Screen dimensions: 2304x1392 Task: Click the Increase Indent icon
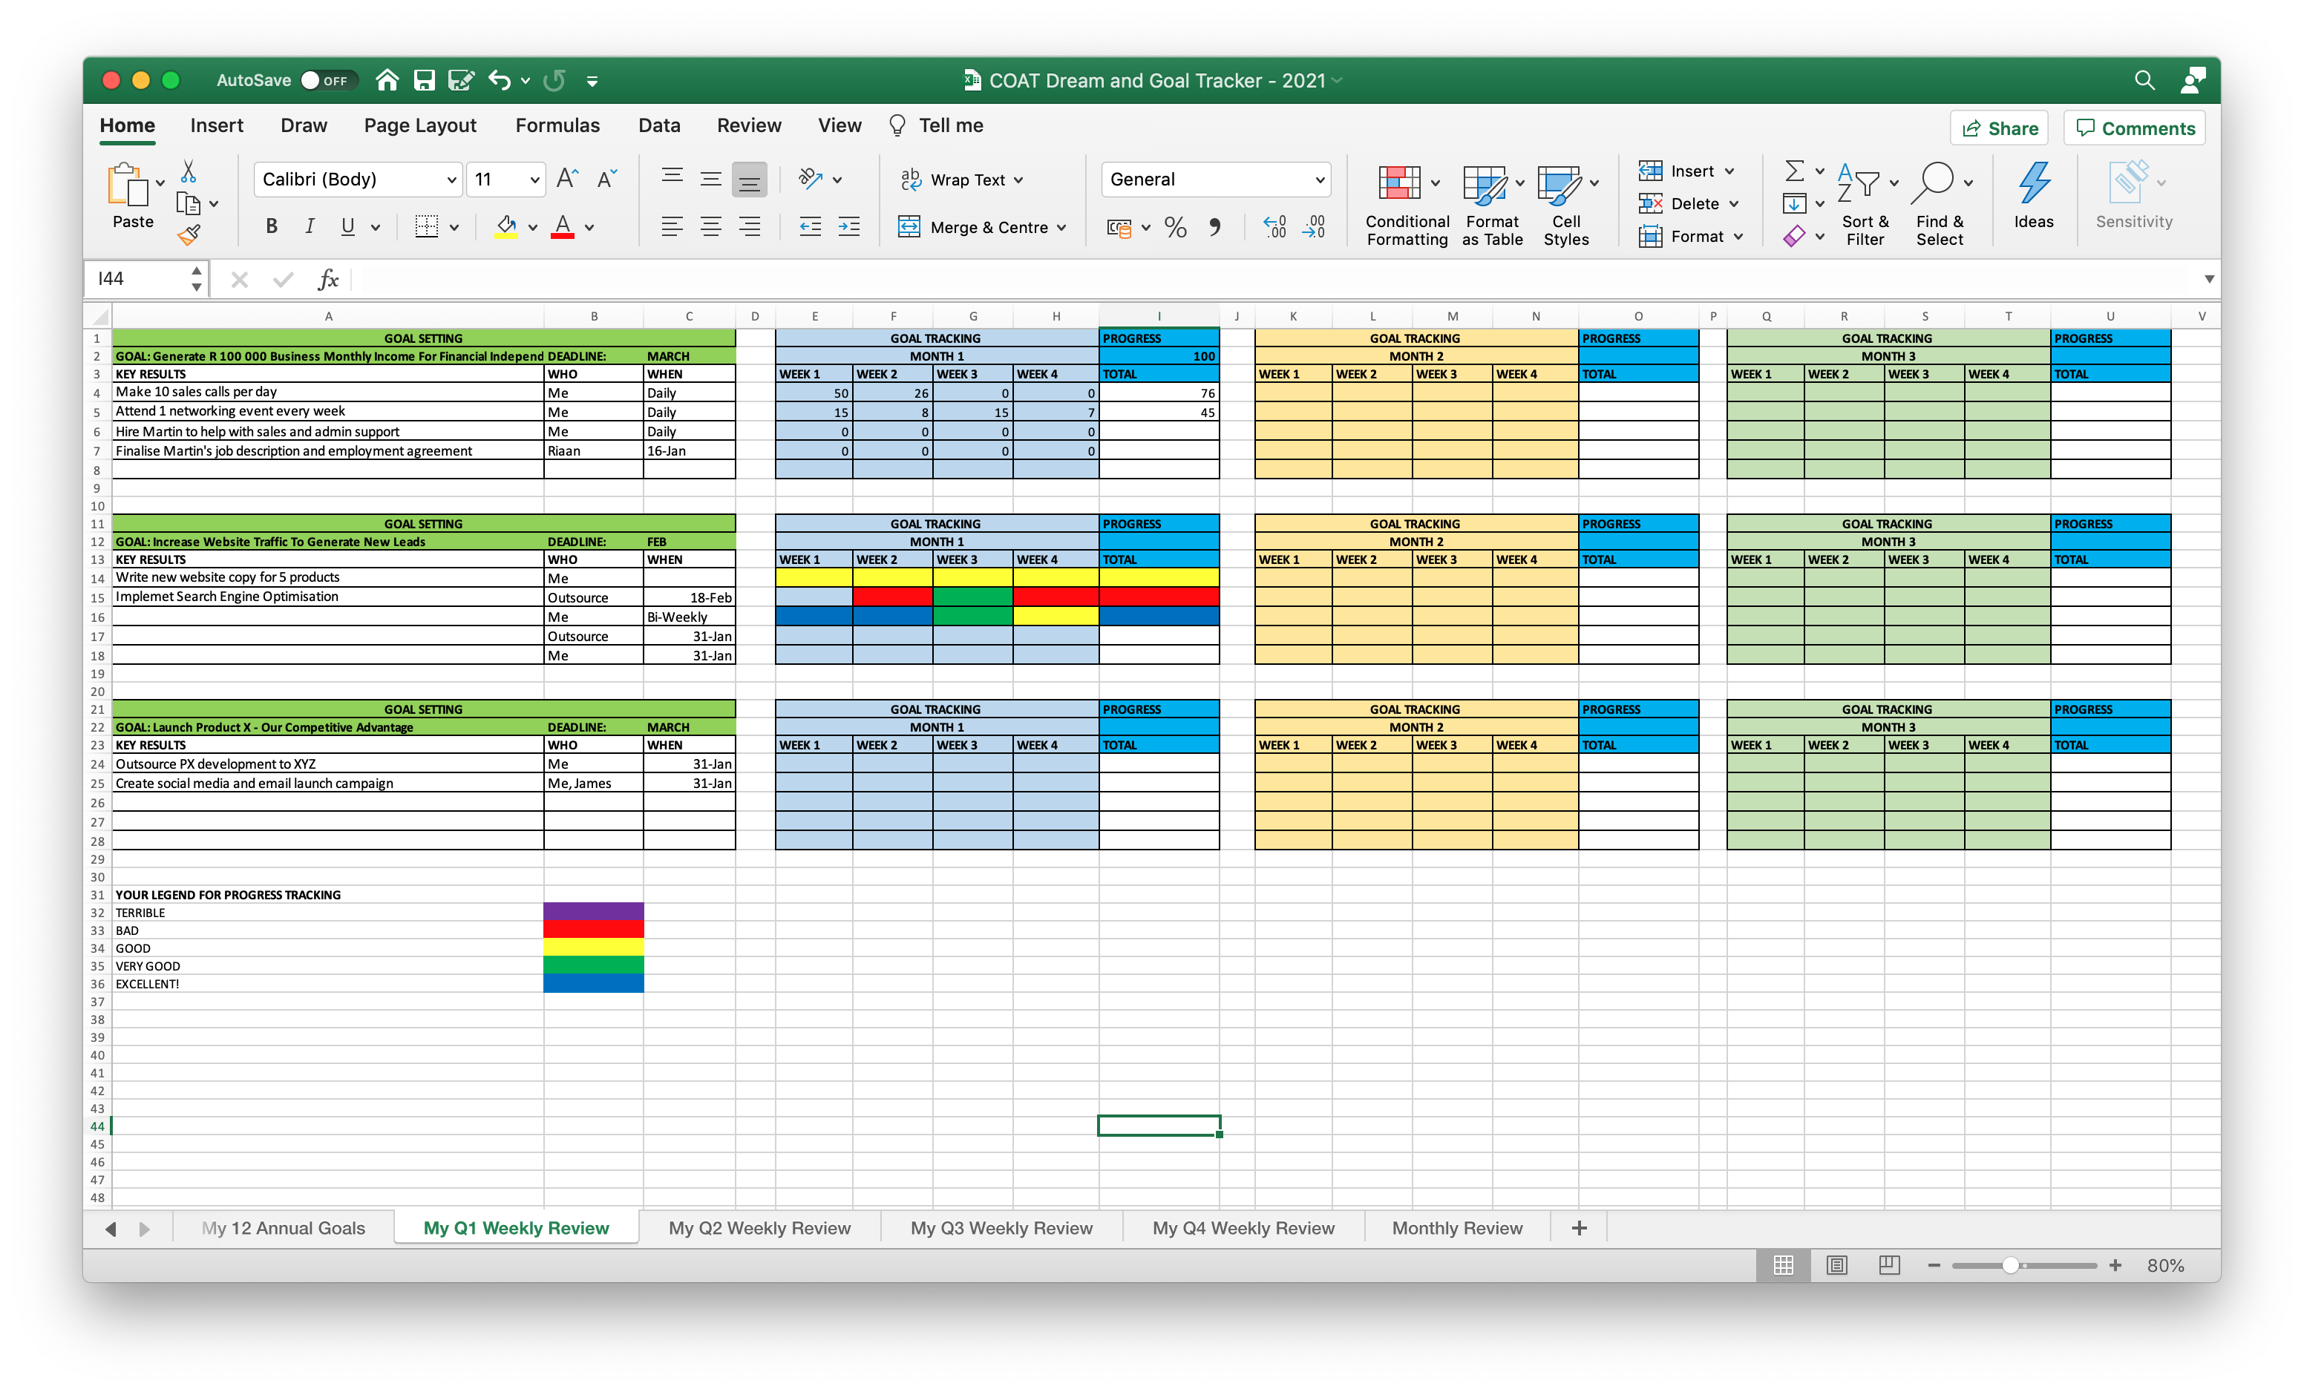point(849,226)
